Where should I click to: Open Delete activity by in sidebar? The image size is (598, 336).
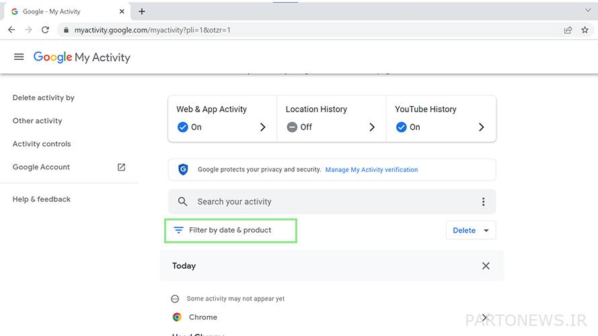point(44,97)
